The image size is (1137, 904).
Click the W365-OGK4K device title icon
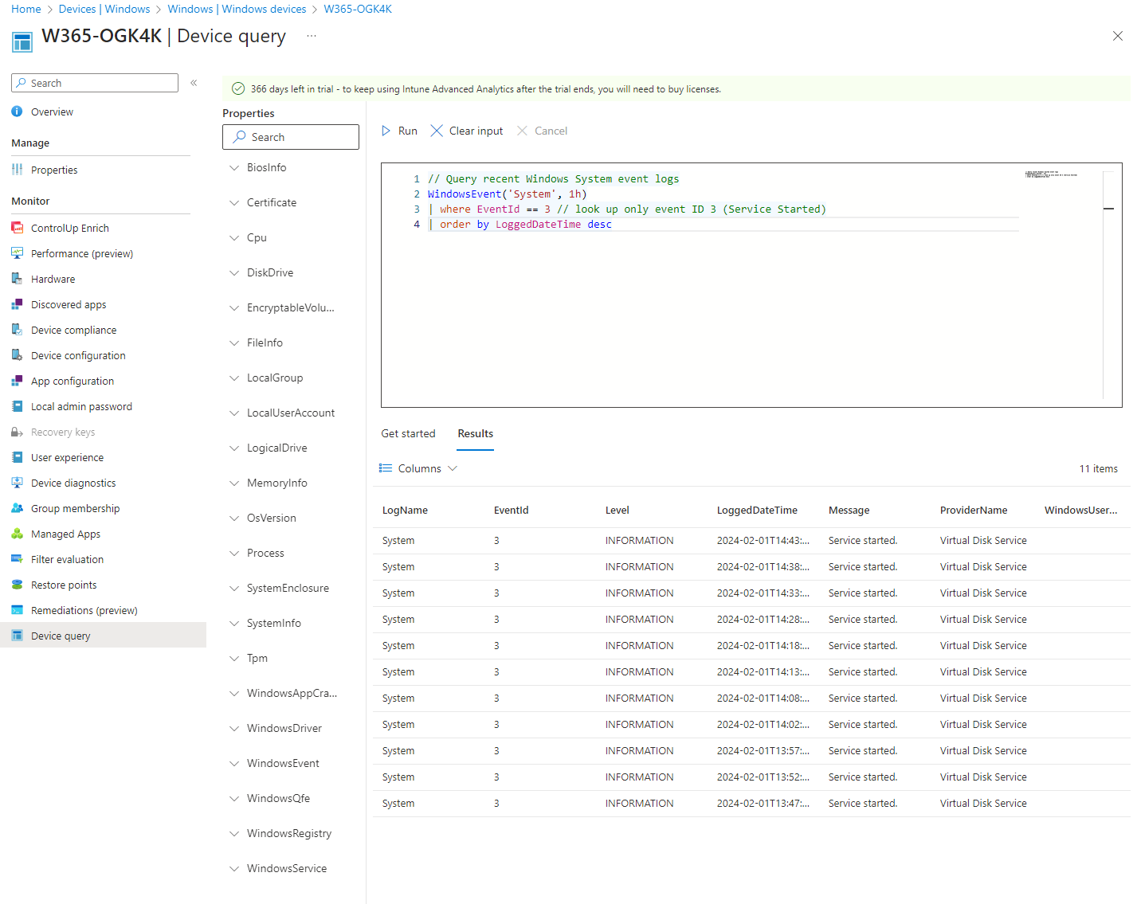click(x=22, y=41)
